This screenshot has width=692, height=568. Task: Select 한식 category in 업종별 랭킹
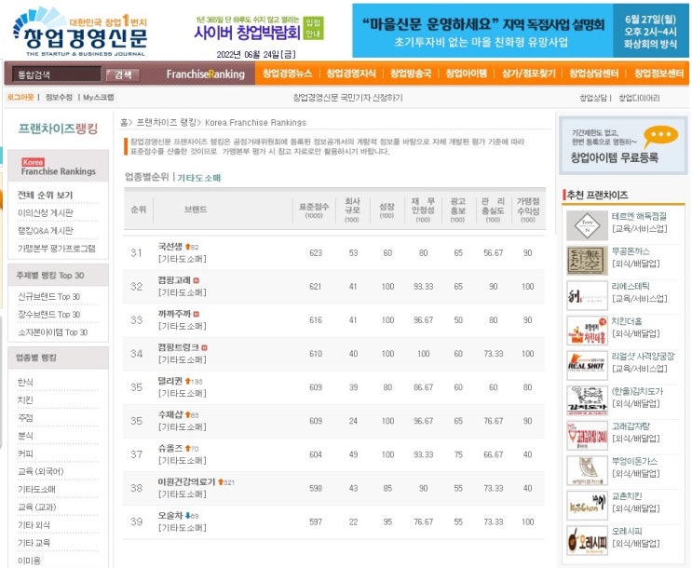(25, 382)
